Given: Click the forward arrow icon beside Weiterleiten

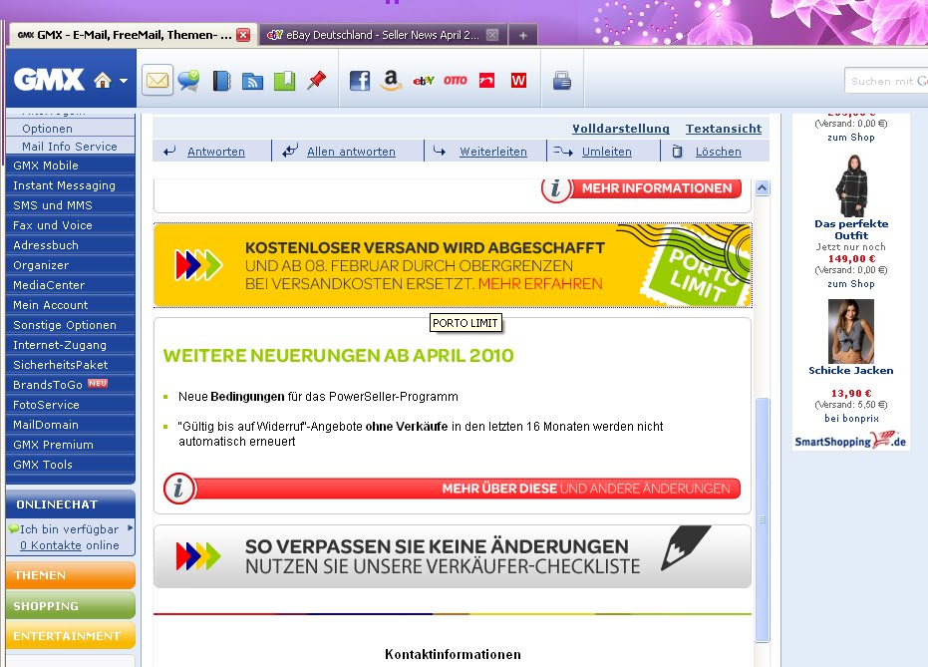Looking at the screenshot, I should 440,151.
